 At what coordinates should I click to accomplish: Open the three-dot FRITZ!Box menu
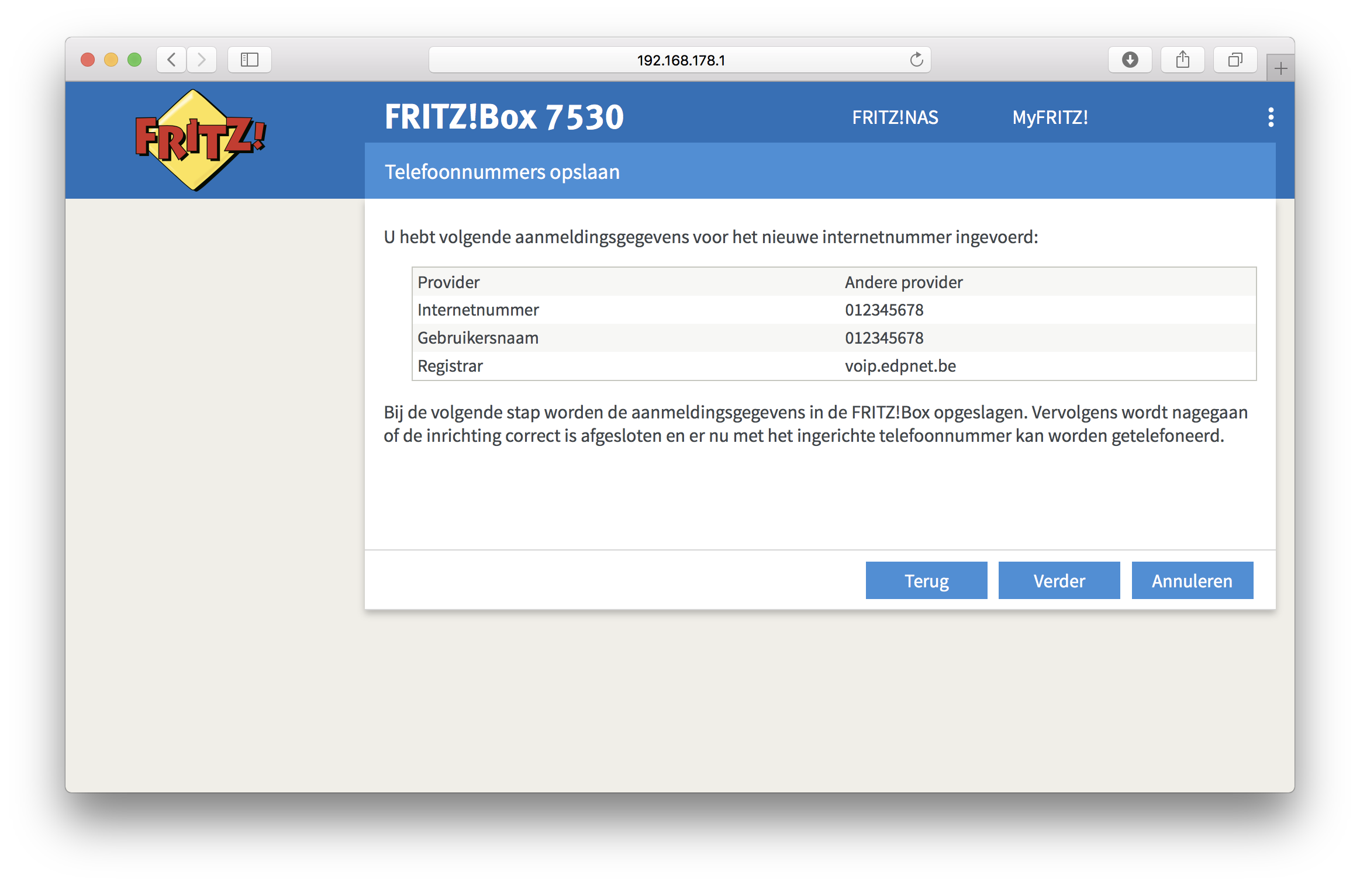click(1271, 117)
